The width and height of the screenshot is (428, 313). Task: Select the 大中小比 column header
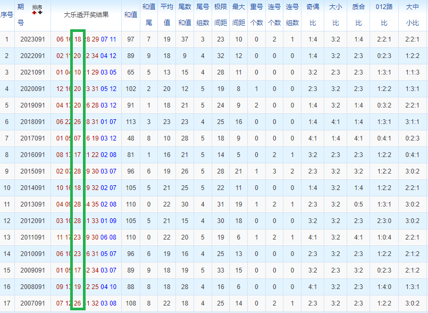[x=412, y=15]
